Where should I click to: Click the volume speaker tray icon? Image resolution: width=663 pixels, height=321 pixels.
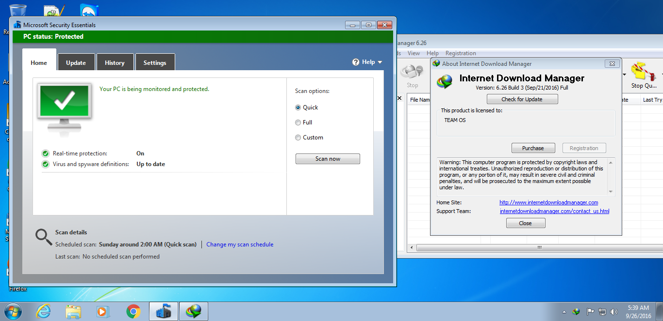(x=614, y=312)
